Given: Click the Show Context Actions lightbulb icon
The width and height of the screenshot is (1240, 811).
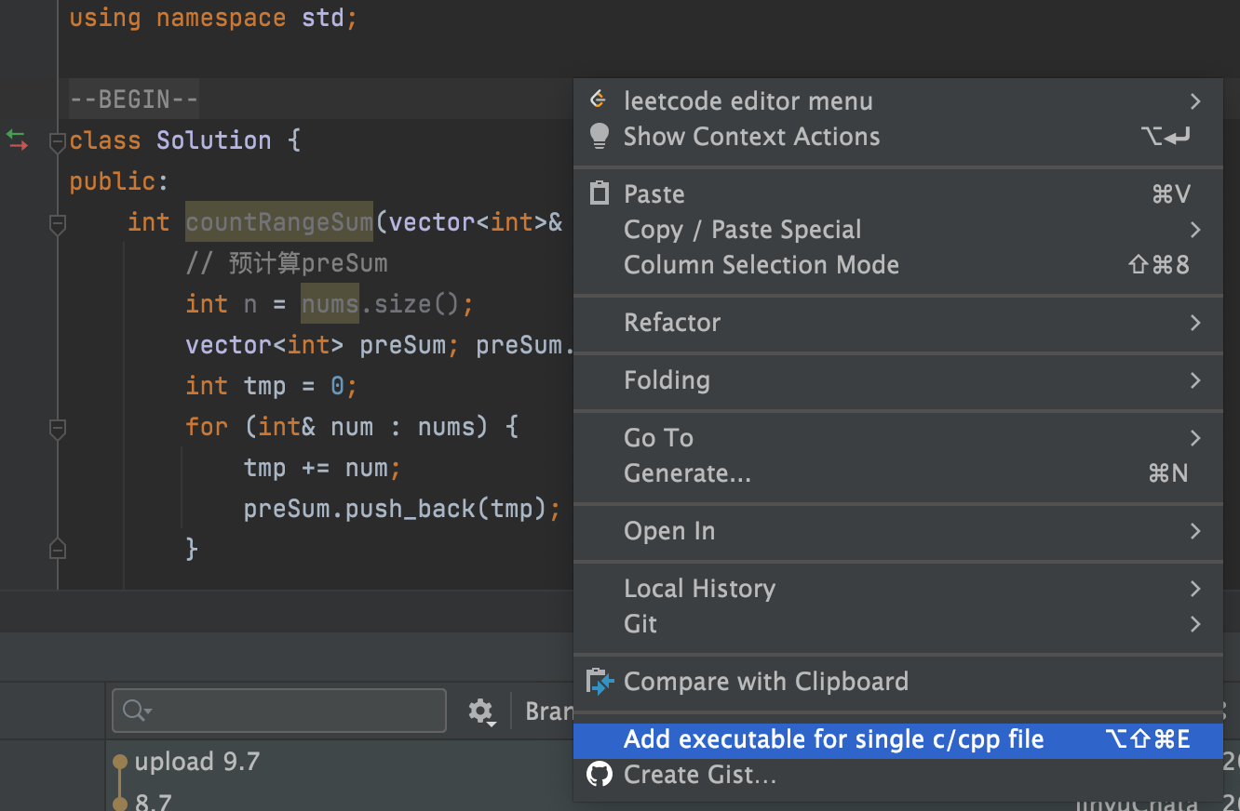Looking at the screenshot, I should tap(600, 136).
